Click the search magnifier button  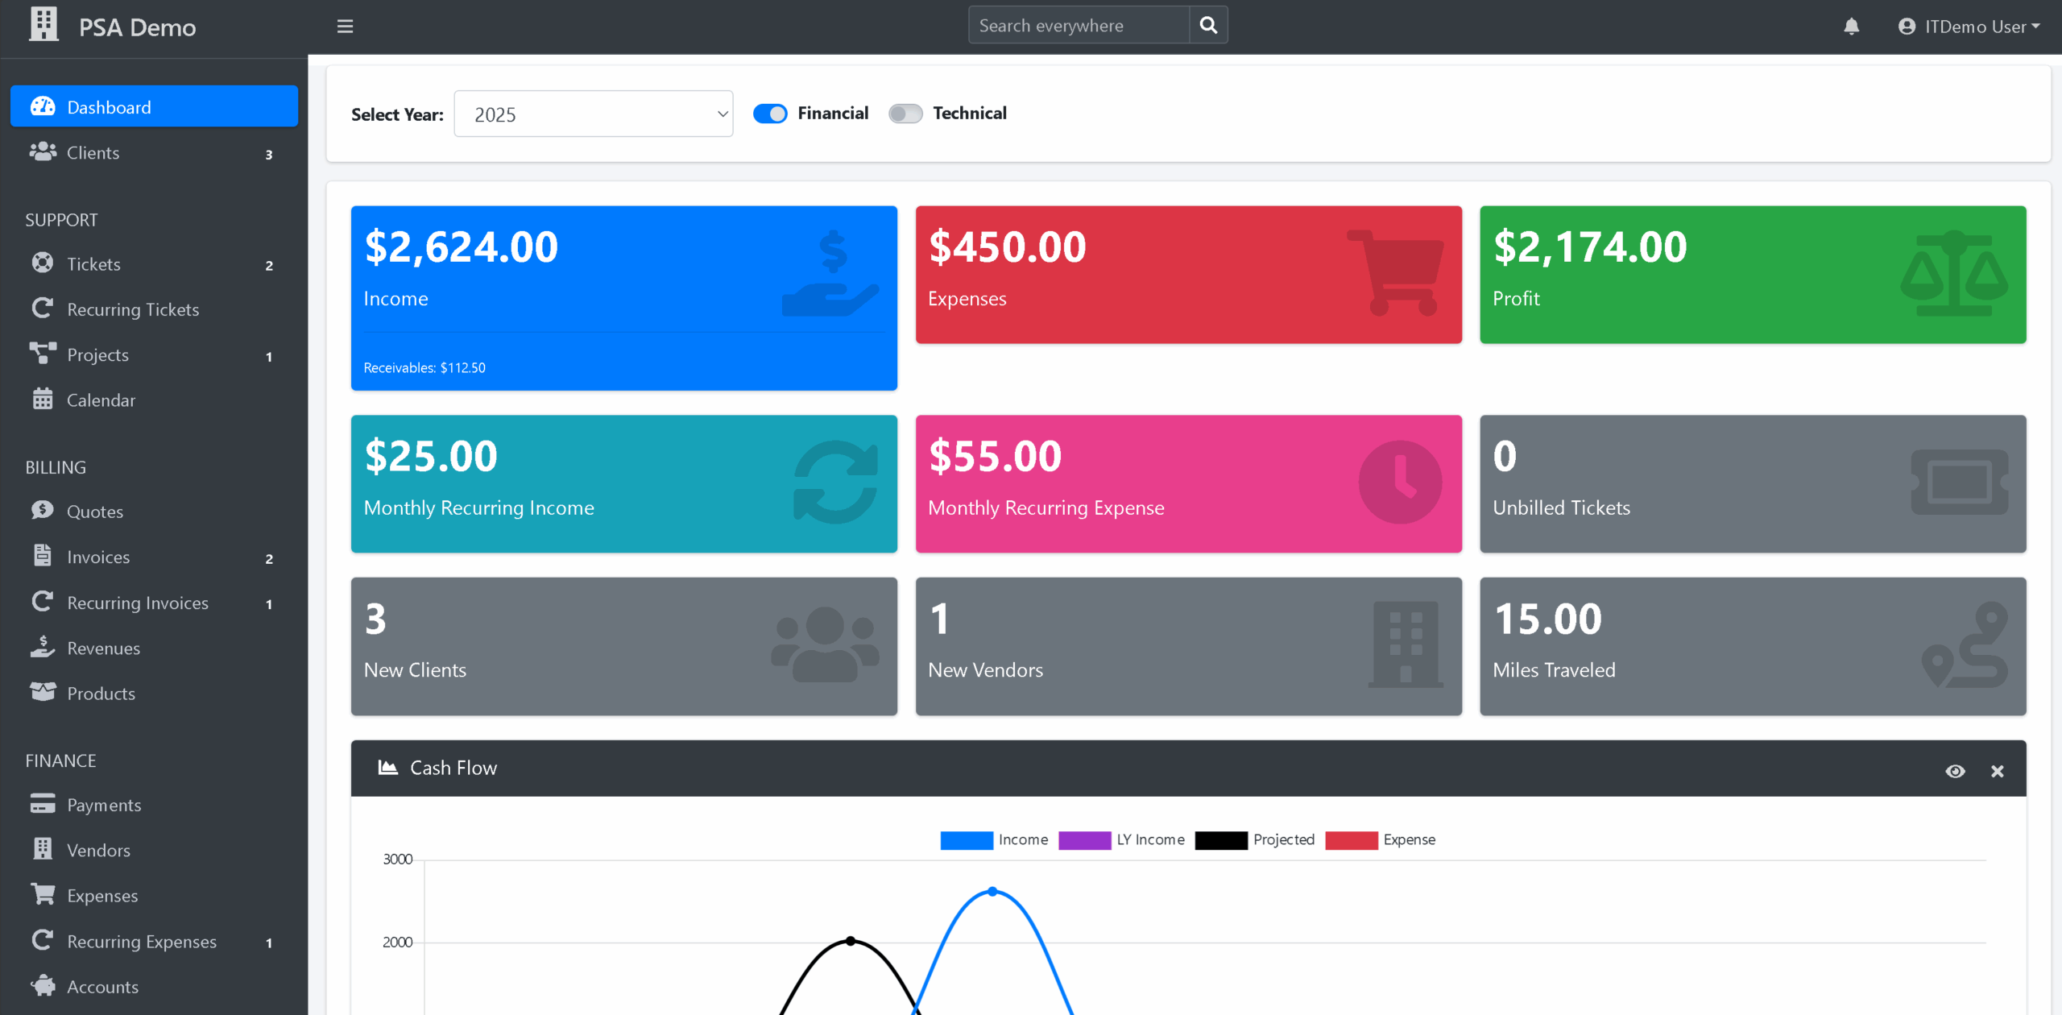pyautogui.click(x=1208, y=25)
